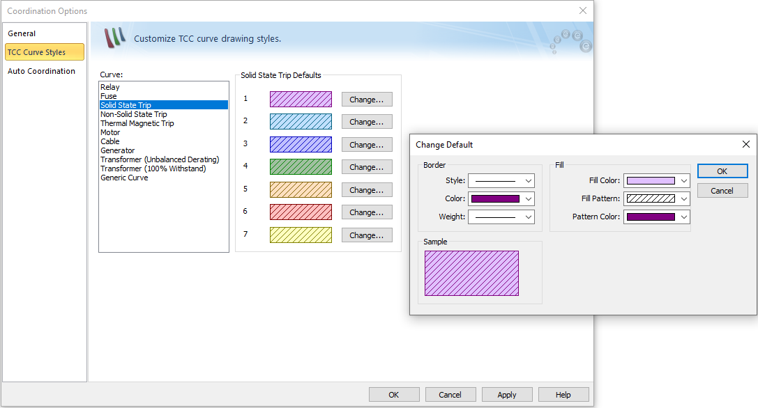The height and width of the screenshot is (408, 758).
Task: Switch to the General settings page
Action: click(x=22, y=33)
